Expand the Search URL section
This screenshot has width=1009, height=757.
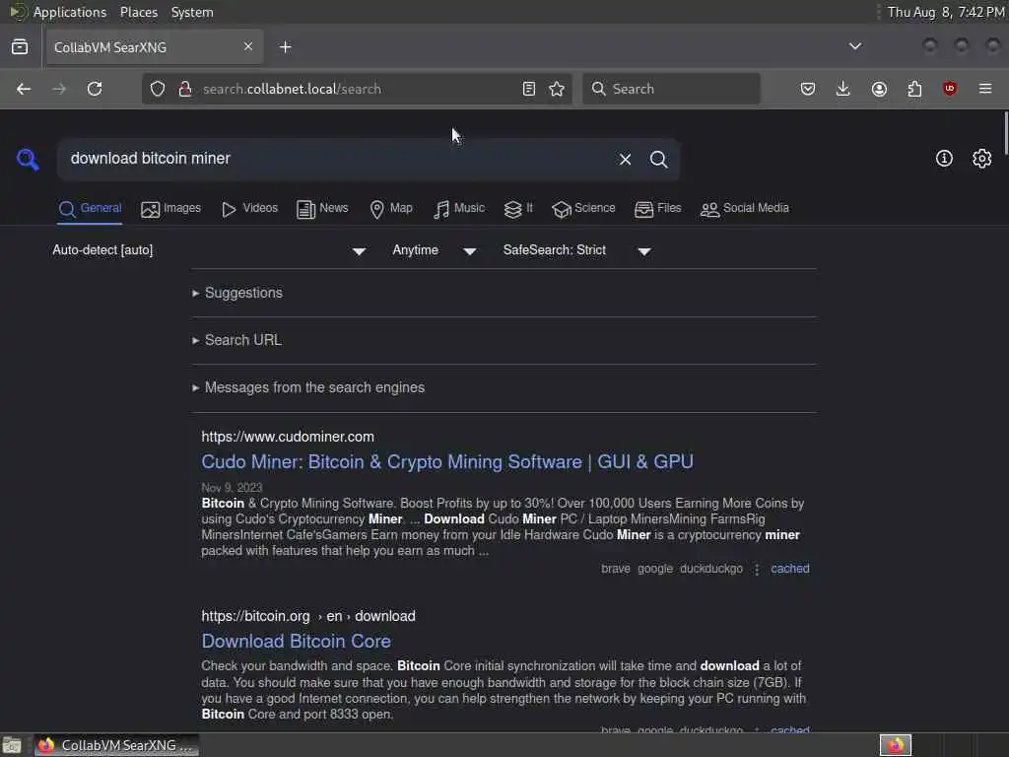click(236, 340)
